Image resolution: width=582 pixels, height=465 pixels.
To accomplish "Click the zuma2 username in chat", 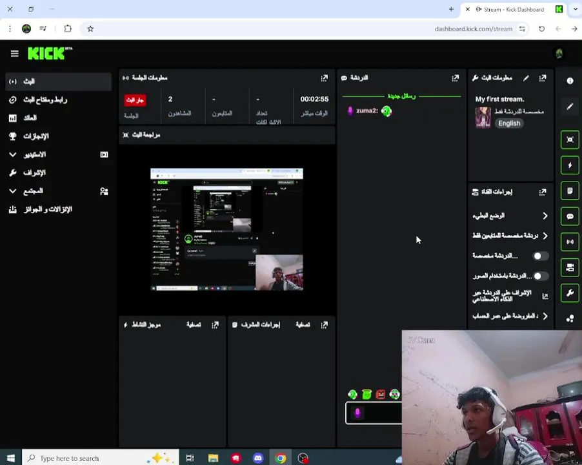I will [366, 110].
